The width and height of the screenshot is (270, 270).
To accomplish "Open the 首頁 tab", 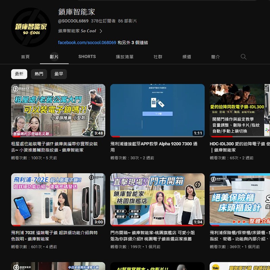I will [25, 57].
